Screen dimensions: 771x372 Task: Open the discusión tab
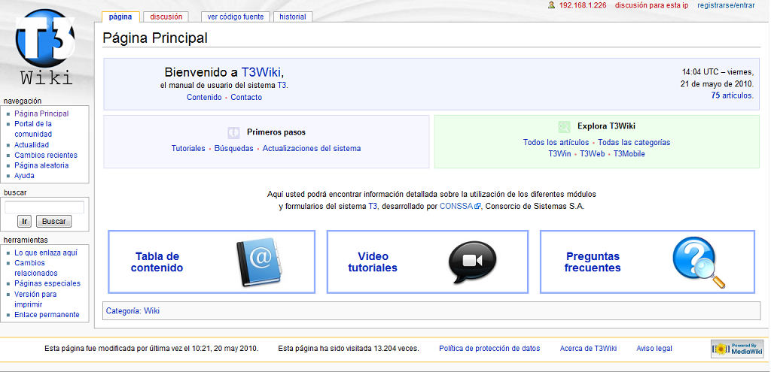[166, 17]
